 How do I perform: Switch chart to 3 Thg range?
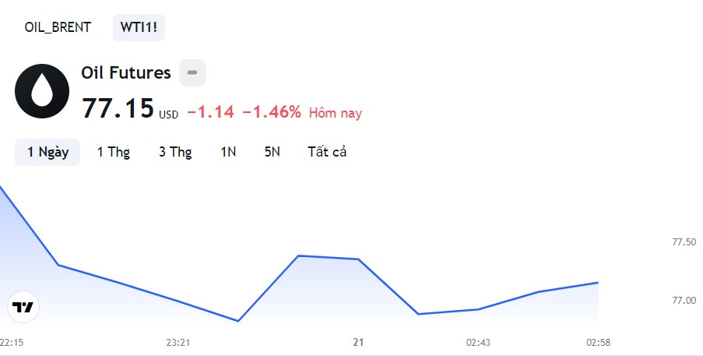(175, 152)
